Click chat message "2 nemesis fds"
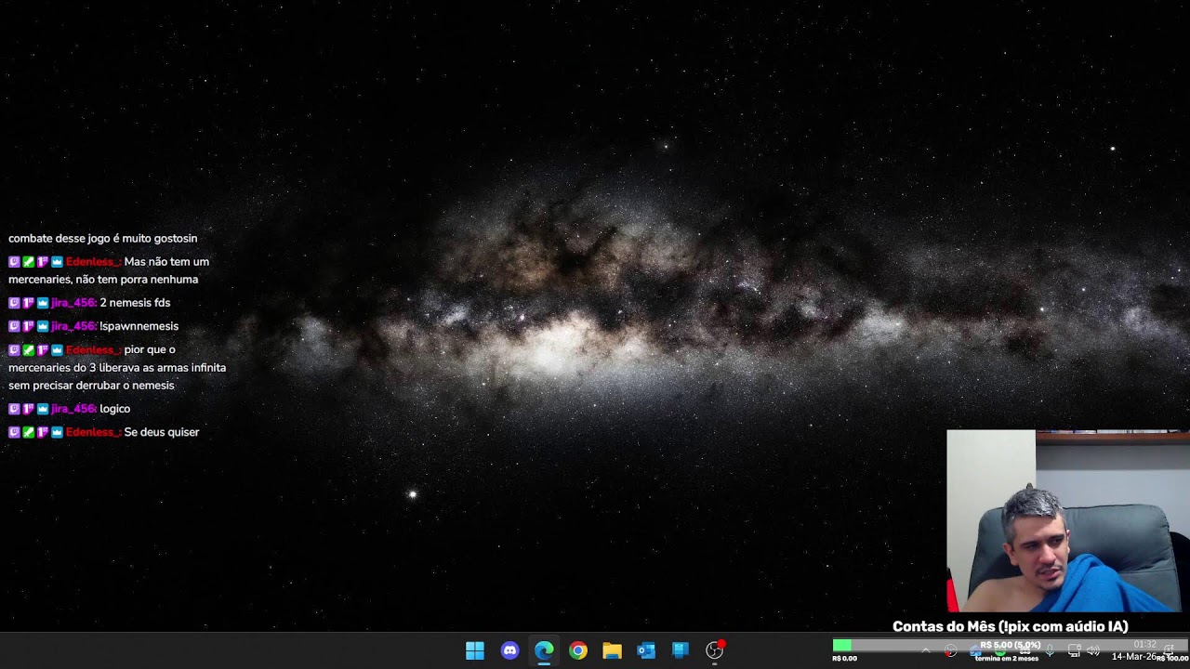This screenshot has width=1190, height=669. pos(135,303)
